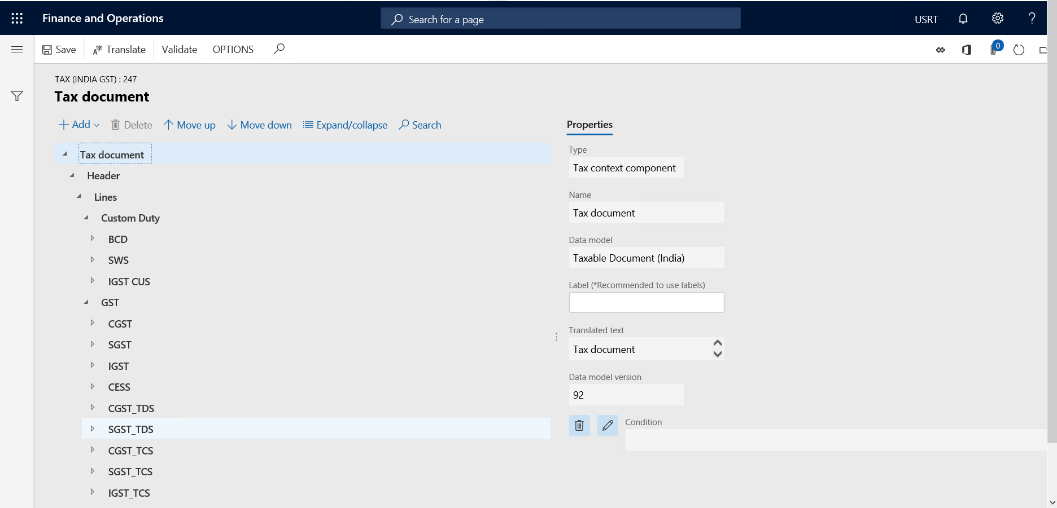
Task: Open notifications bell icon
Action: pos(963,19)
